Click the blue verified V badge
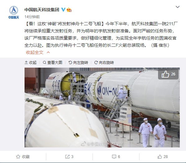 63,10
